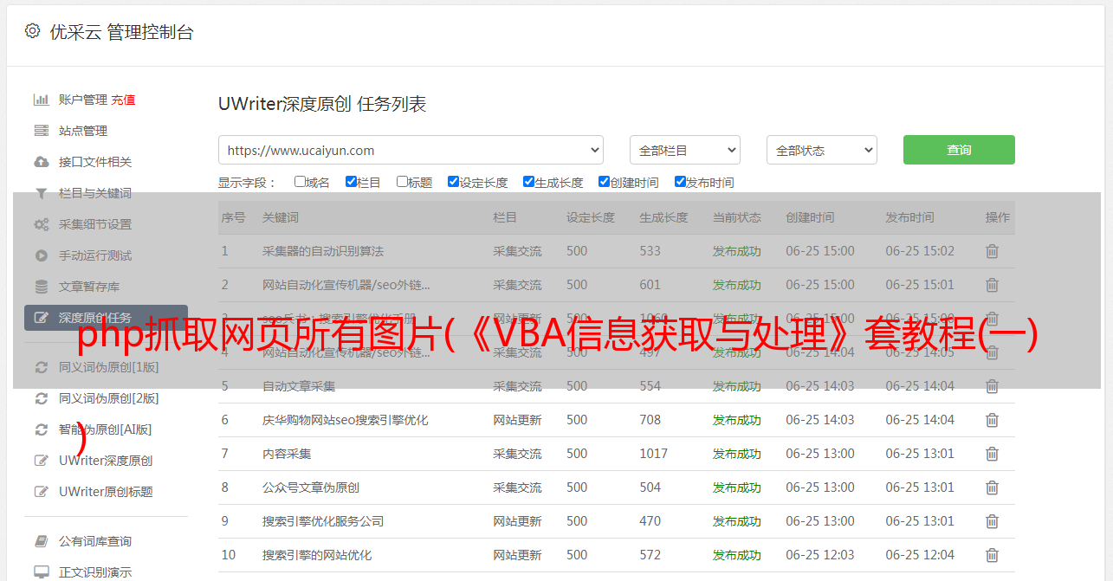
Task: Click the monitor icon for 正文识别演示
Action: point(41,572)
